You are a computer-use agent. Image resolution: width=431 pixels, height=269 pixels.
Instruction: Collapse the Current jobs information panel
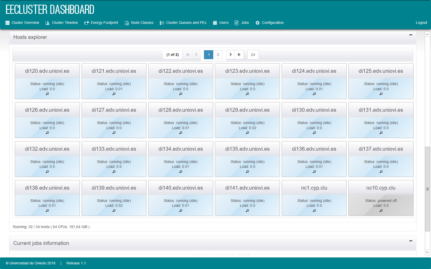click(411, 241)
